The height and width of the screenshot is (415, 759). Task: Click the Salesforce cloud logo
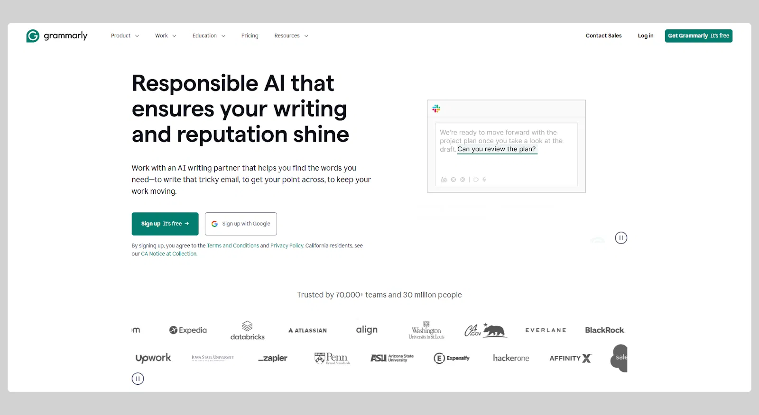pos(619,358)
